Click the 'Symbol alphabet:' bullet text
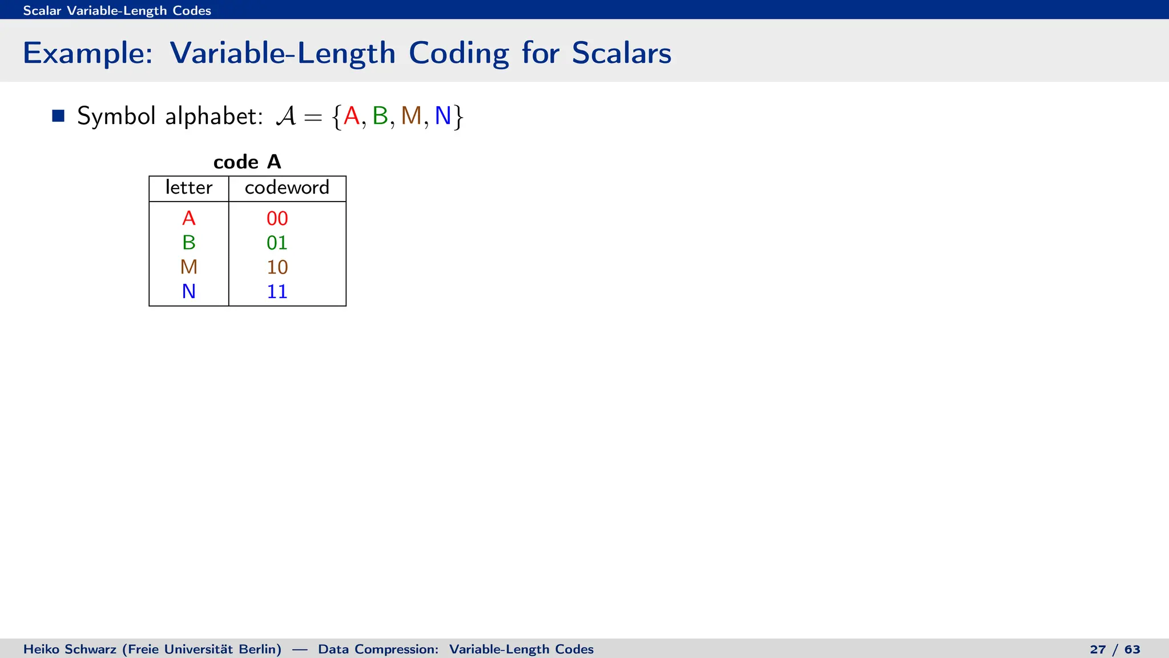 (170, 116)
